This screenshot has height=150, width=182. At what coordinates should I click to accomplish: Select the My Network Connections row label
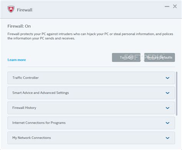pos(31,138)
